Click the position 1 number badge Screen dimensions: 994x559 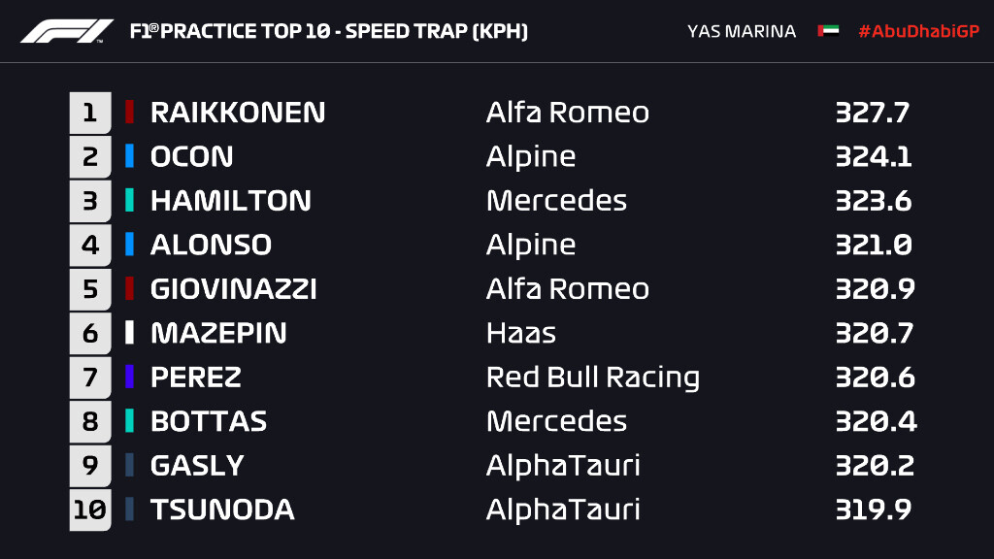[x=90, y=113]
